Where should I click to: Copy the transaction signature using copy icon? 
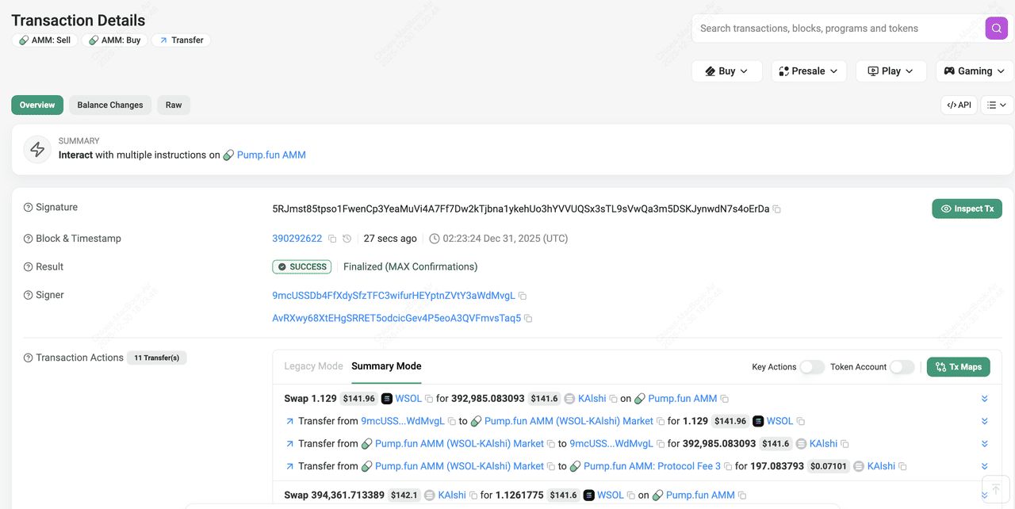coord(776,209)
